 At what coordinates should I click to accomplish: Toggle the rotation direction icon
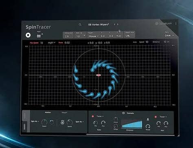coord(52,122)
